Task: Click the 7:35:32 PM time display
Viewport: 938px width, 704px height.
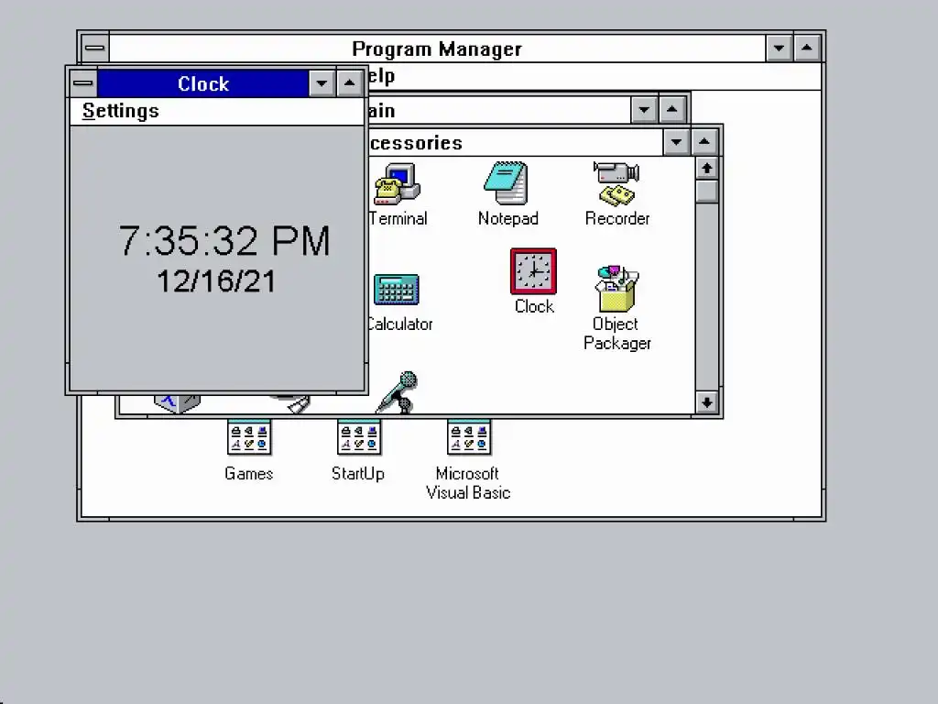Action: [224, 241]
